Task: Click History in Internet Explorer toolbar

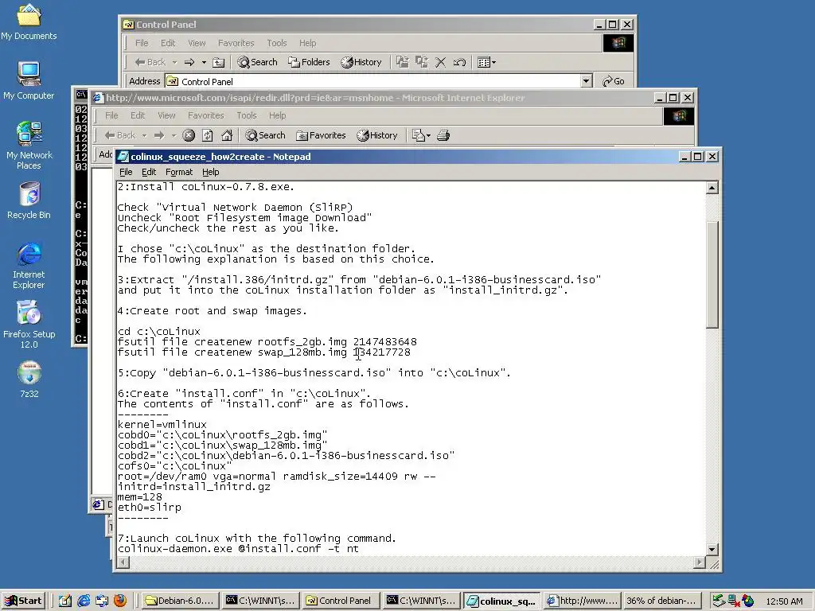Action: pyautogui.click(x=376, y=135)
